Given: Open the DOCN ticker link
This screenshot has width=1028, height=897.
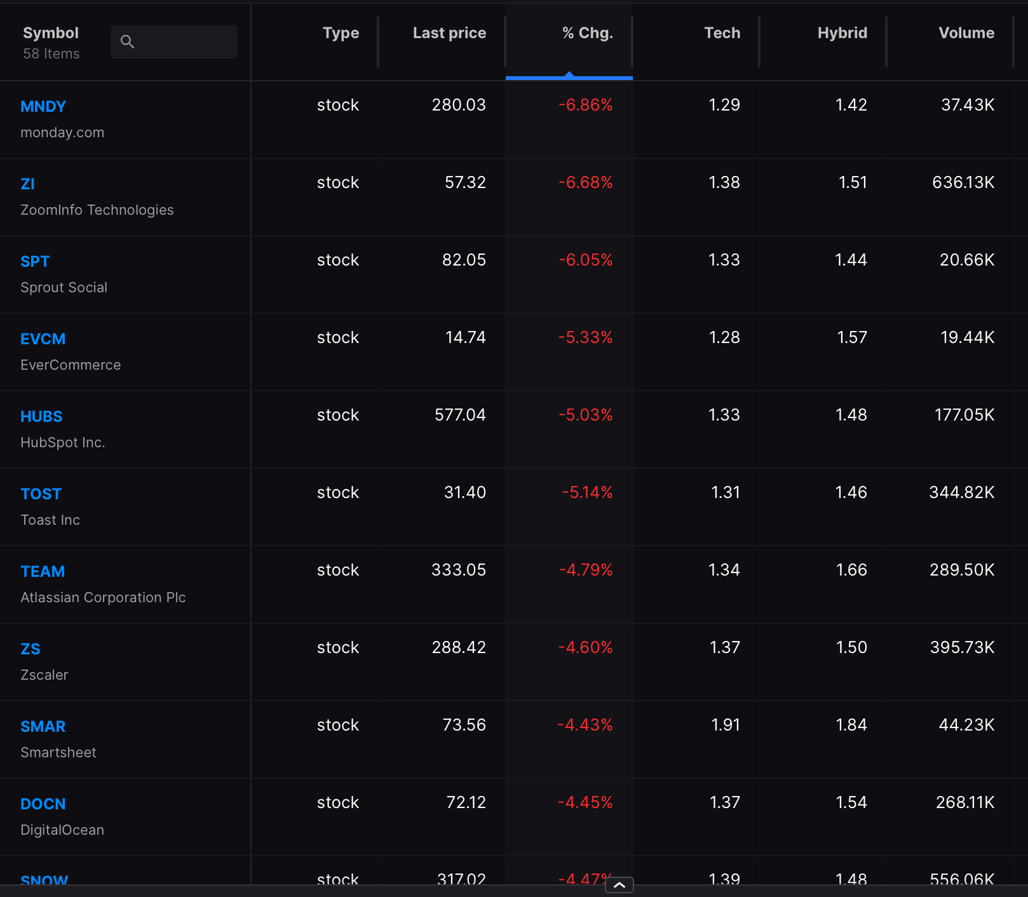Looking at the screenshot, I should coord(43,804).
